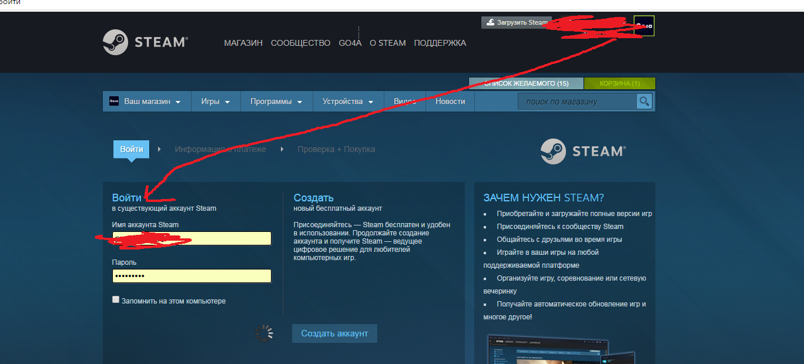
Task: Open GO4A profile menu item
Action: point(350,43)
